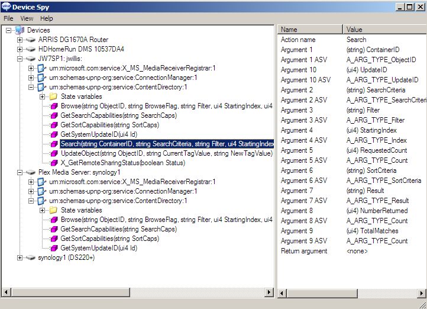
Task: Expand the synology1 (DS220+) device node
Action: pyautogui.click(x=20, y=257)
